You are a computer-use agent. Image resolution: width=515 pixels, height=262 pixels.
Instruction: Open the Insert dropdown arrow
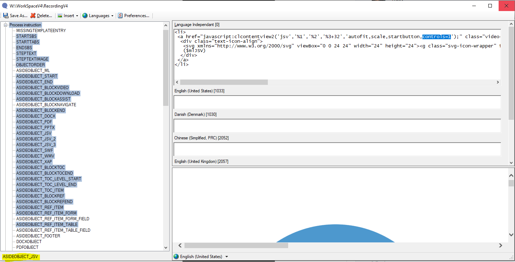tap(77, 16)
